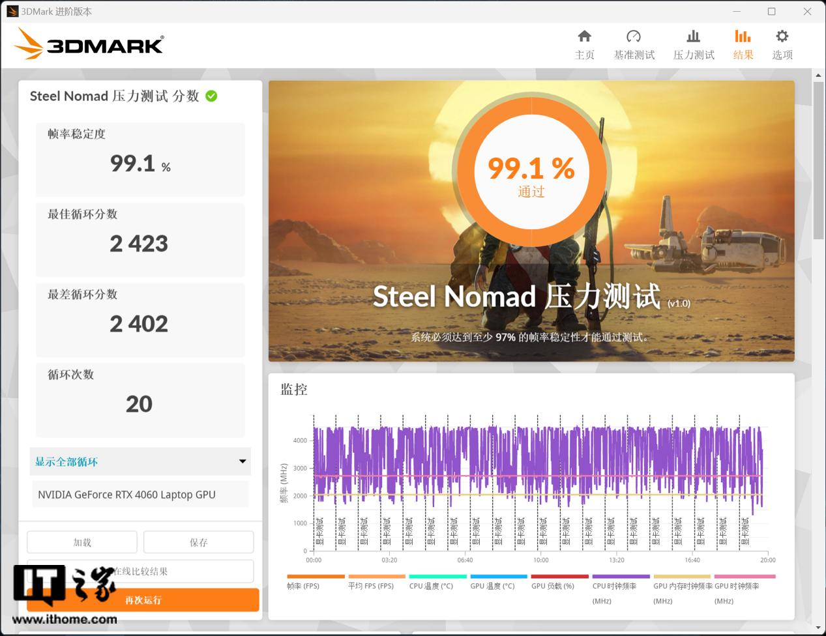The width and height of the screenshot is (826, 636).
Task: Click the 监控 chart heading
Action: (x=294, y=390)
